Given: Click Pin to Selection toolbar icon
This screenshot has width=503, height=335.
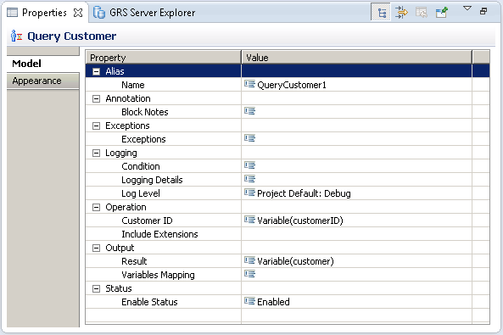Looking at the screenshot, I should [442, 13].
